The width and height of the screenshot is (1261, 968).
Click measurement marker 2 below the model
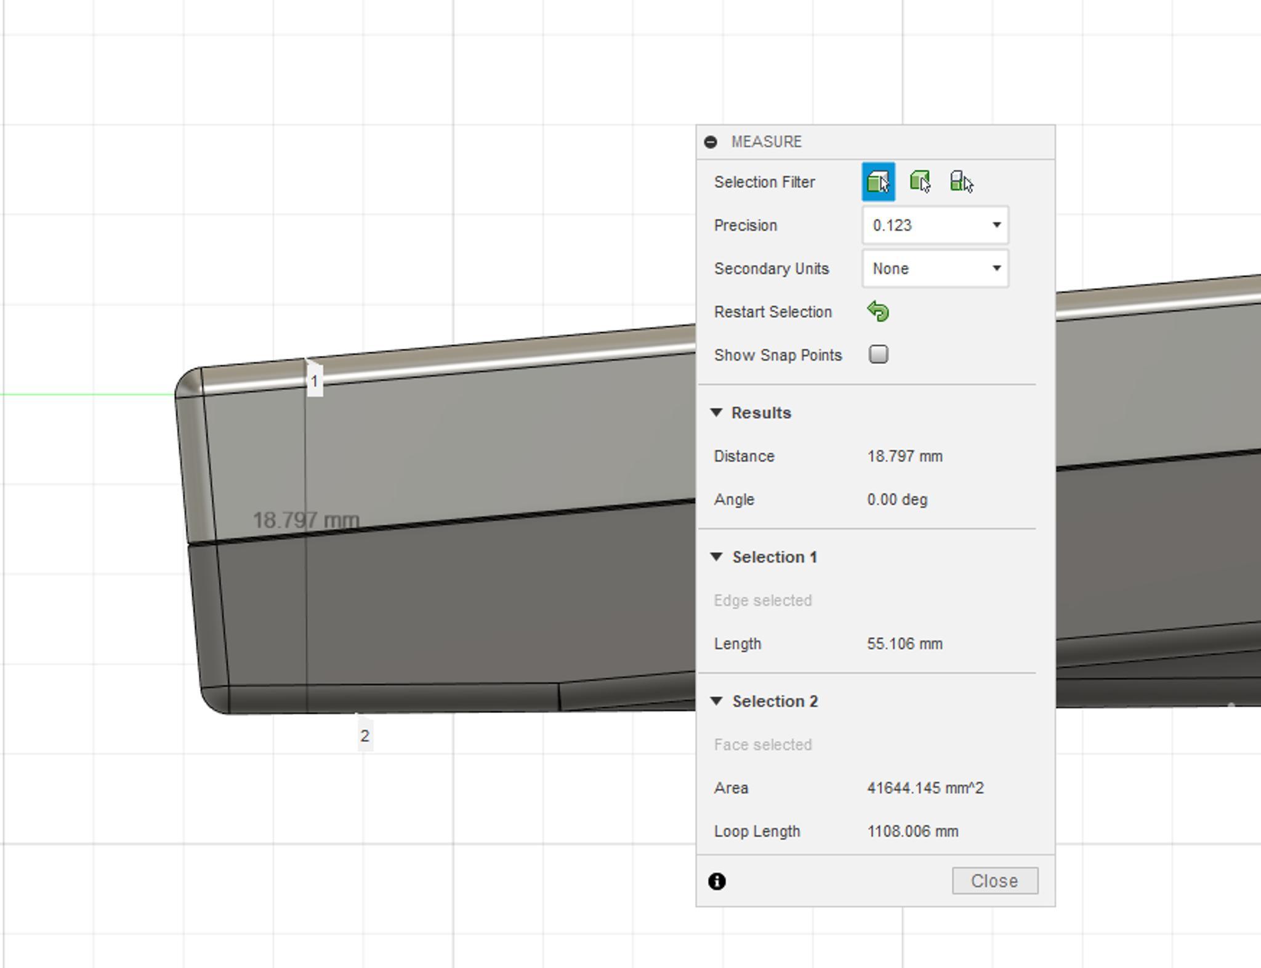click(365, 736)
